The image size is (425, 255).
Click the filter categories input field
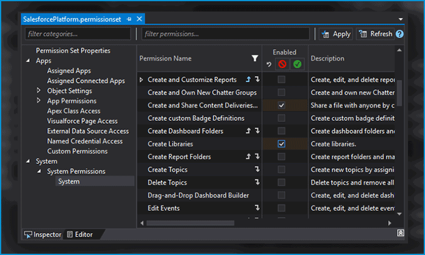[x=78, y=34]
